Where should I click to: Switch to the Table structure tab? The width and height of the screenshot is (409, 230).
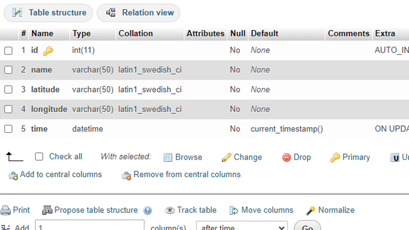[48, 13]
